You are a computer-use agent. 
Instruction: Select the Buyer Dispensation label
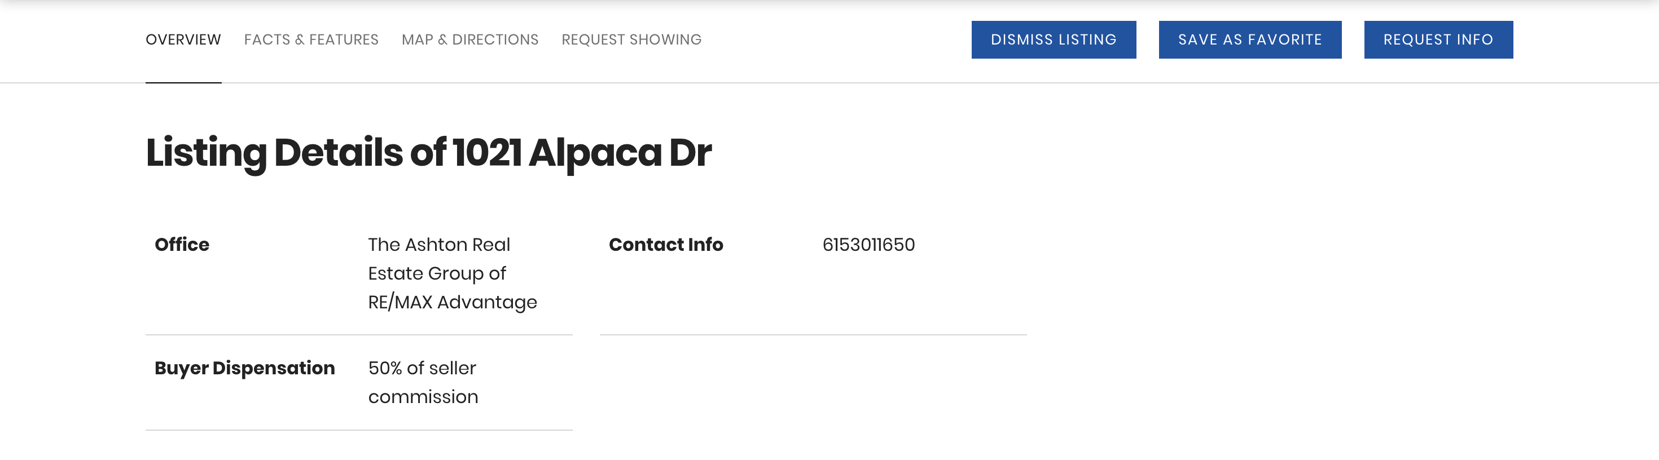pos(245,368)
